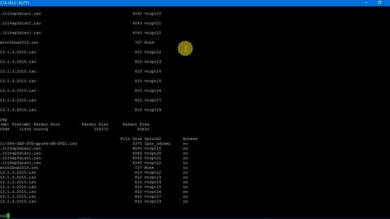This screenshot has width=390, height=219.
Task: Click the 3370 file size value
Action: pyautogui.click(x=137, y=144)
